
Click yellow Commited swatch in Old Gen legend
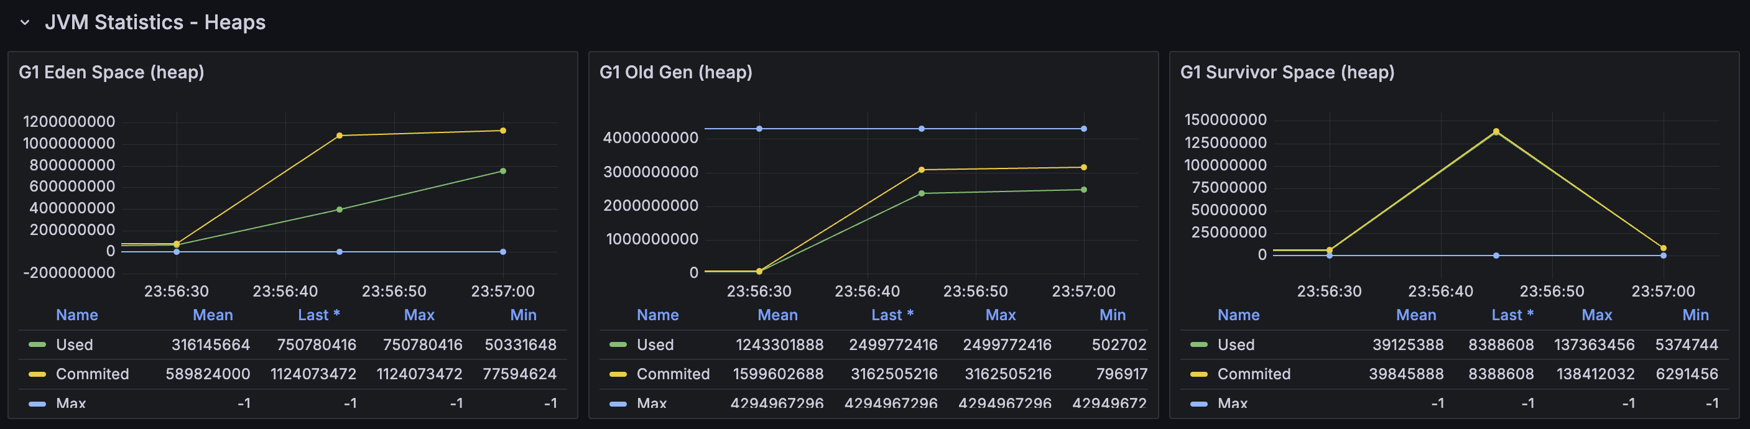tap(618, 374)
